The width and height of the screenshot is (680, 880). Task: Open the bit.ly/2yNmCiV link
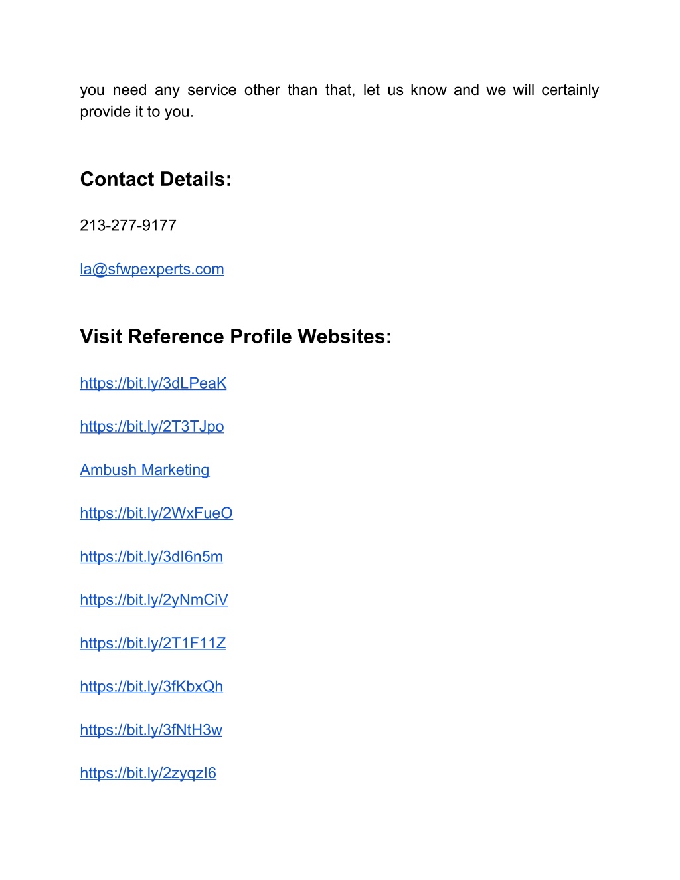pos(154,600)
